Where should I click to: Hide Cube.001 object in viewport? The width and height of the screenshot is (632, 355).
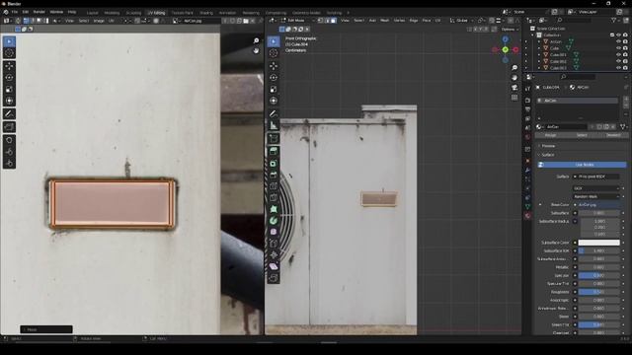click(x=618, y=55)
